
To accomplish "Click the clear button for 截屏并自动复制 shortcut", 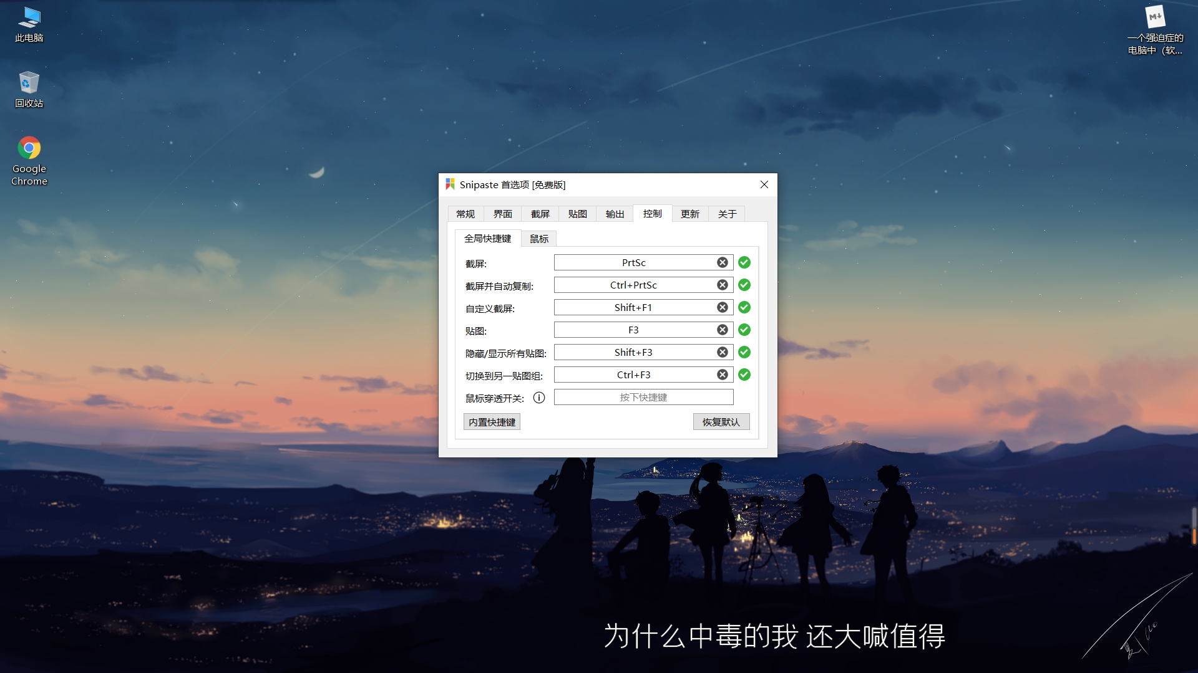I will 723,284.
